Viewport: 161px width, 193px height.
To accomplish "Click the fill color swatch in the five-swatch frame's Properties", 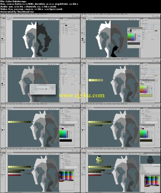I will (x=156, y=76).
